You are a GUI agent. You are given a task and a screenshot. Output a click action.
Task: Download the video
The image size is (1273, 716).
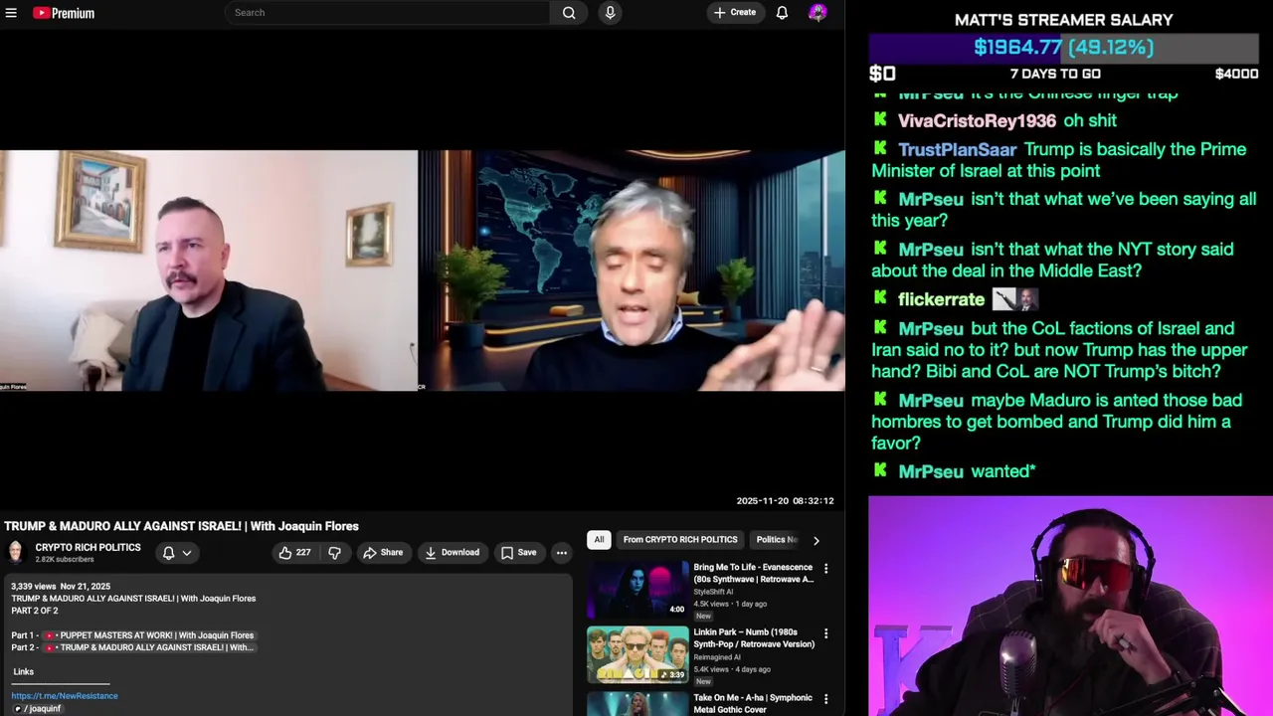pos(452,553)
